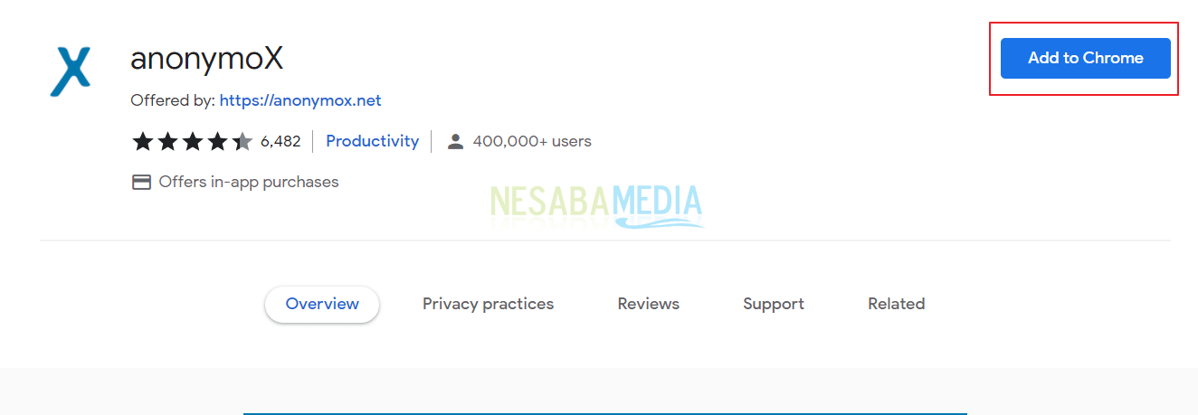1198x415 pixels.
Task: Click the anonymoX blue X logo
Action: pos(71,70)
